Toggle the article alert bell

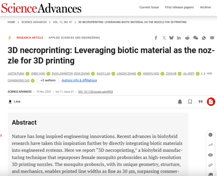[x=180, y=102]
